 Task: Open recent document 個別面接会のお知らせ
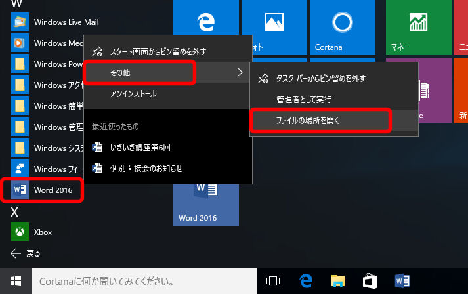168,168
